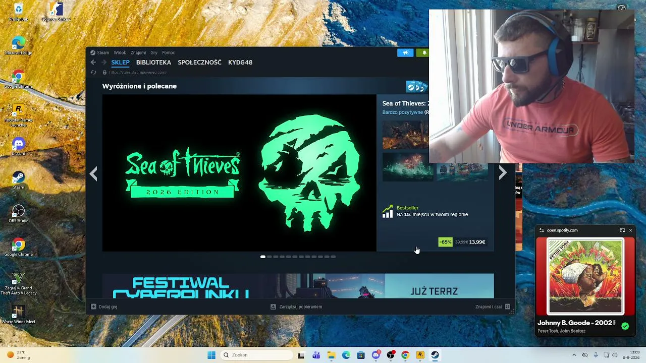Select the first carousel page dot

[x=263, y=257]
